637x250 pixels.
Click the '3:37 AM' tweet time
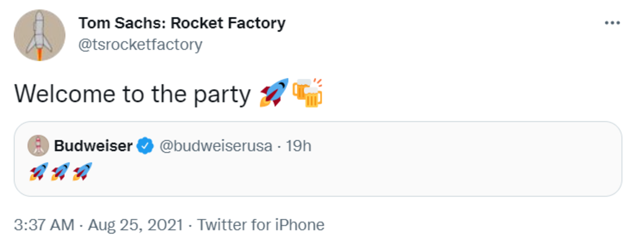[x=44, y=225]
